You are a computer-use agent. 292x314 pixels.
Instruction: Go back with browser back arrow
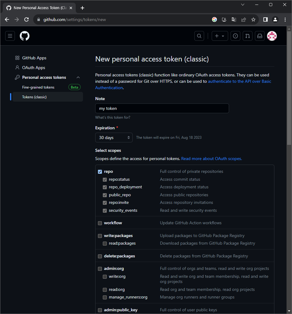tap(7, 19)
